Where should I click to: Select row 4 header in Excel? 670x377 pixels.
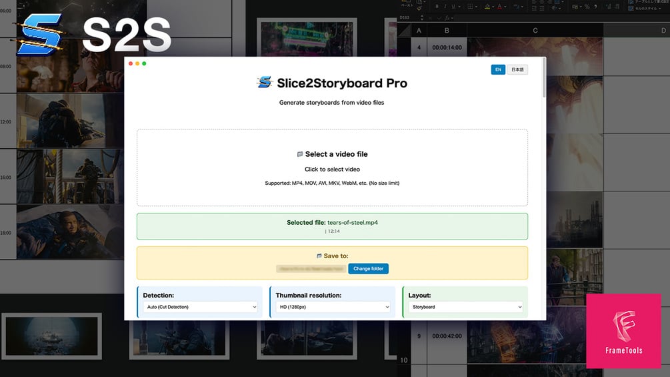[x=419, y=47]
